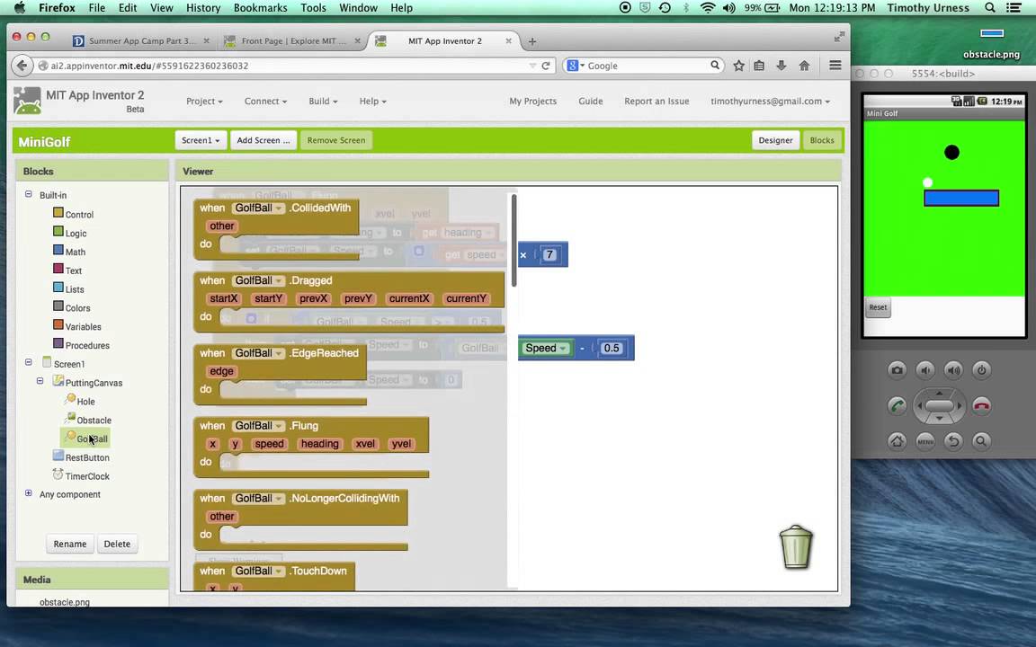
Task: Expand the Any component section
Action: pos(29,493)
